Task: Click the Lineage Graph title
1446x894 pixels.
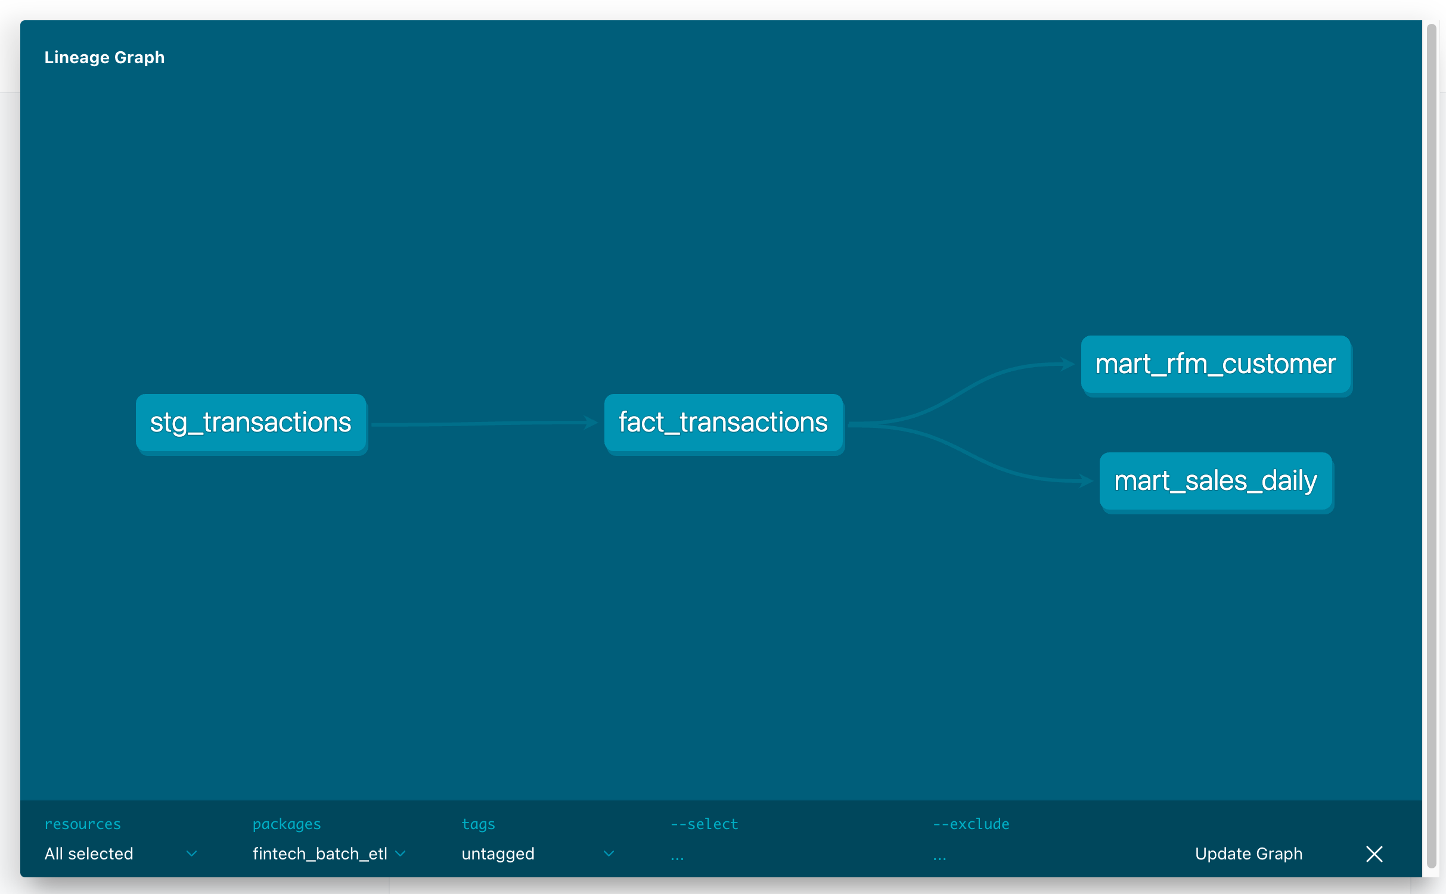Action: [104, 57]
